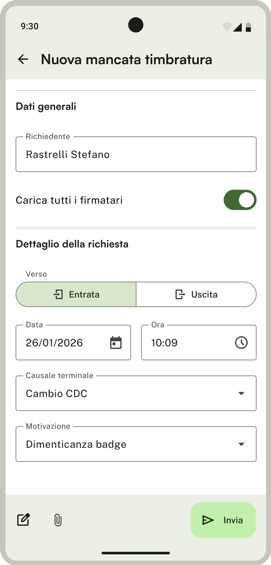Tap the Dimenticanza badge selection
The height and width of the screenshot is (565, 271).
(126, 445)
